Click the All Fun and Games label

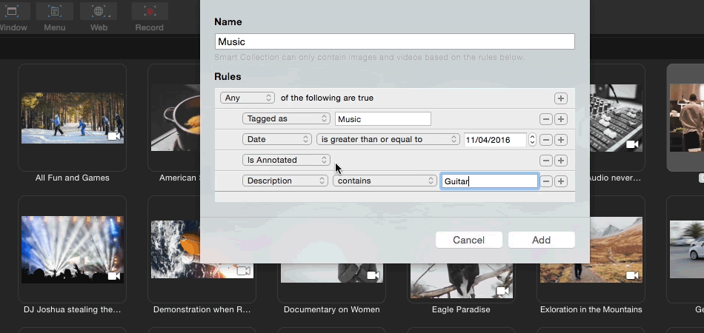click(73, 178)
